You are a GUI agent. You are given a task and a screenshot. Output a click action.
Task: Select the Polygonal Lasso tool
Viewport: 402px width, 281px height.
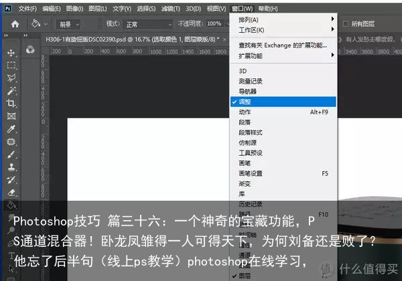click(x=11, y=78)
